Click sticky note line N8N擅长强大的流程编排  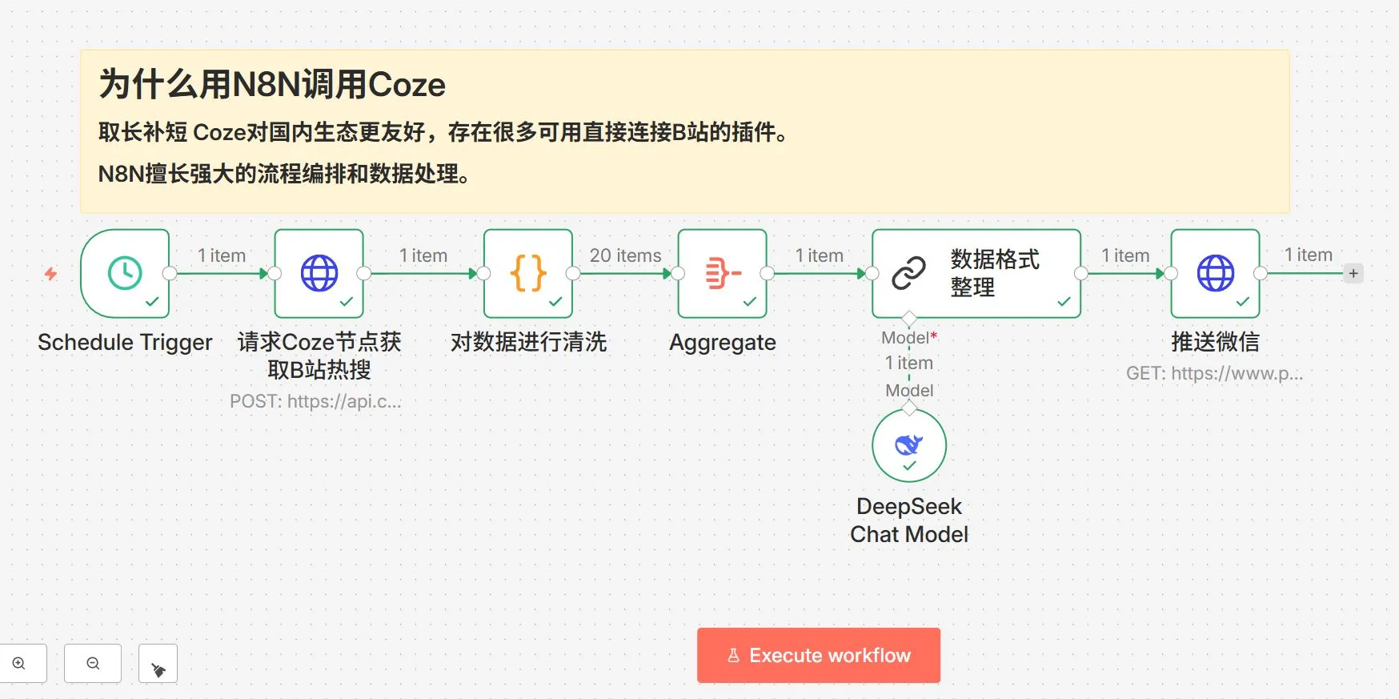pos(285,174)
